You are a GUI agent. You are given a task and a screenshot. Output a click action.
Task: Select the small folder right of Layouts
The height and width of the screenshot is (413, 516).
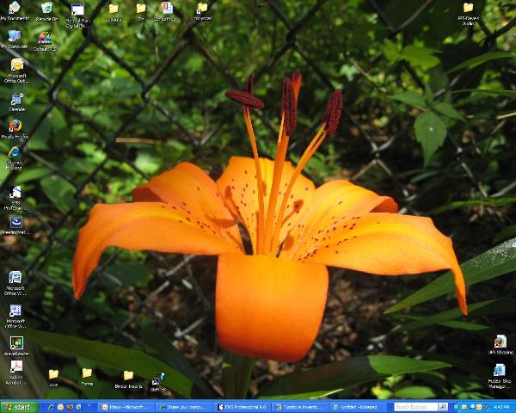[141, 12]
